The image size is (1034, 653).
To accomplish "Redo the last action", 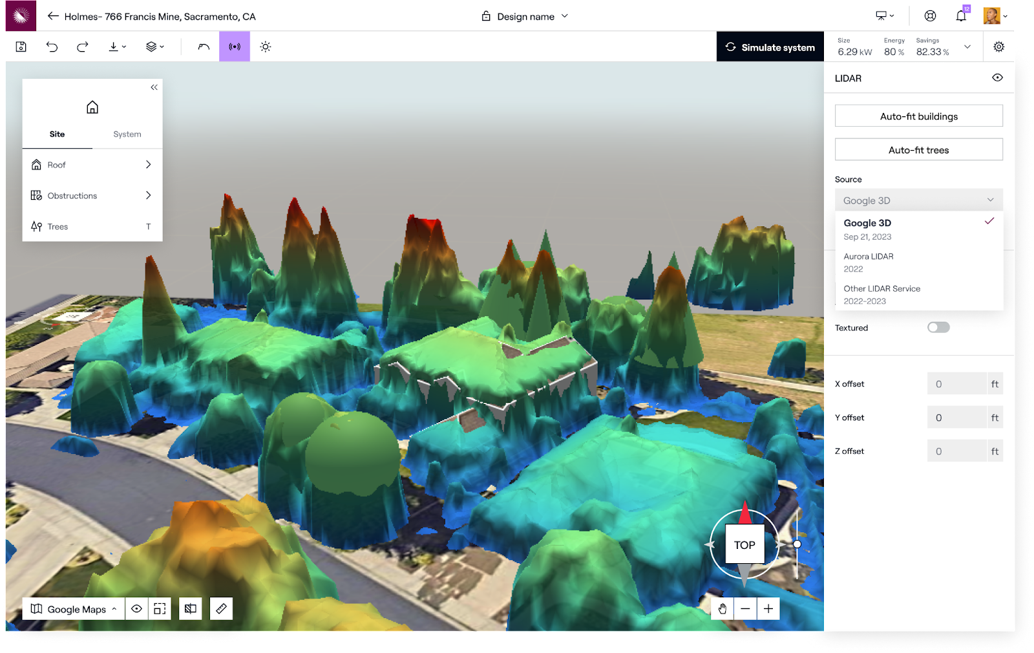I will [x=81, y=46].
